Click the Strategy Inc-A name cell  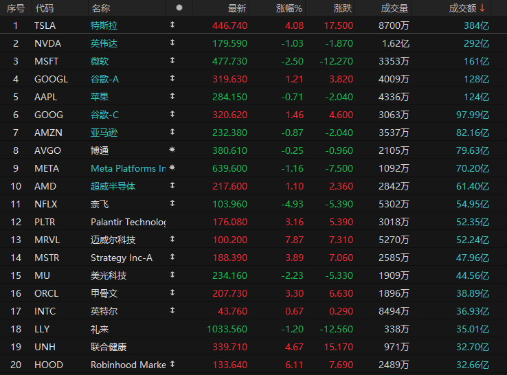pos(122,258)
